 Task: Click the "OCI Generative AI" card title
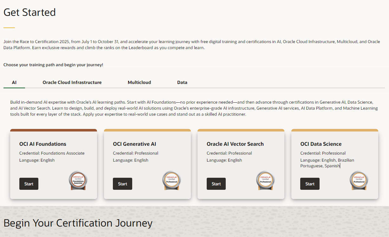point(134,144)
